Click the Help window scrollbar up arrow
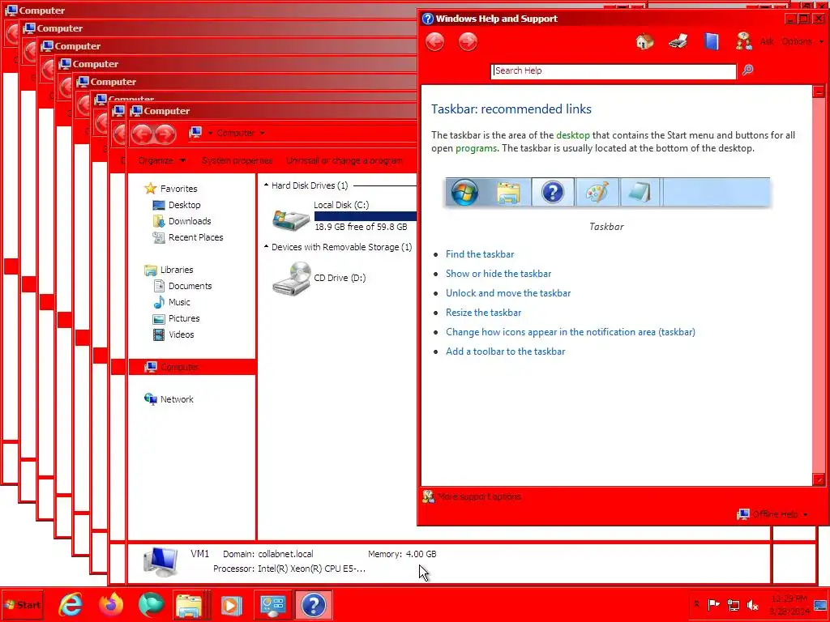This screenshot has height=622, width=830. (819, 92)
